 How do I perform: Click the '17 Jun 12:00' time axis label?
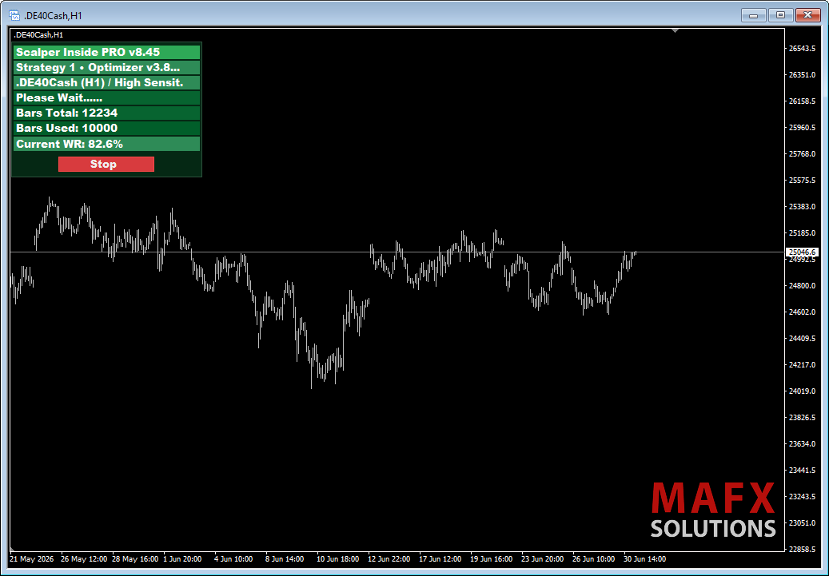click(x=440, y=559)
